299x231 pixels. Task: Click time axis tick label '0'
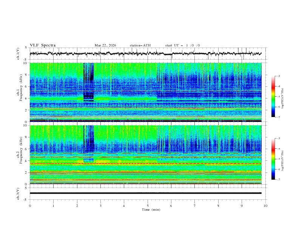point(30,206)
